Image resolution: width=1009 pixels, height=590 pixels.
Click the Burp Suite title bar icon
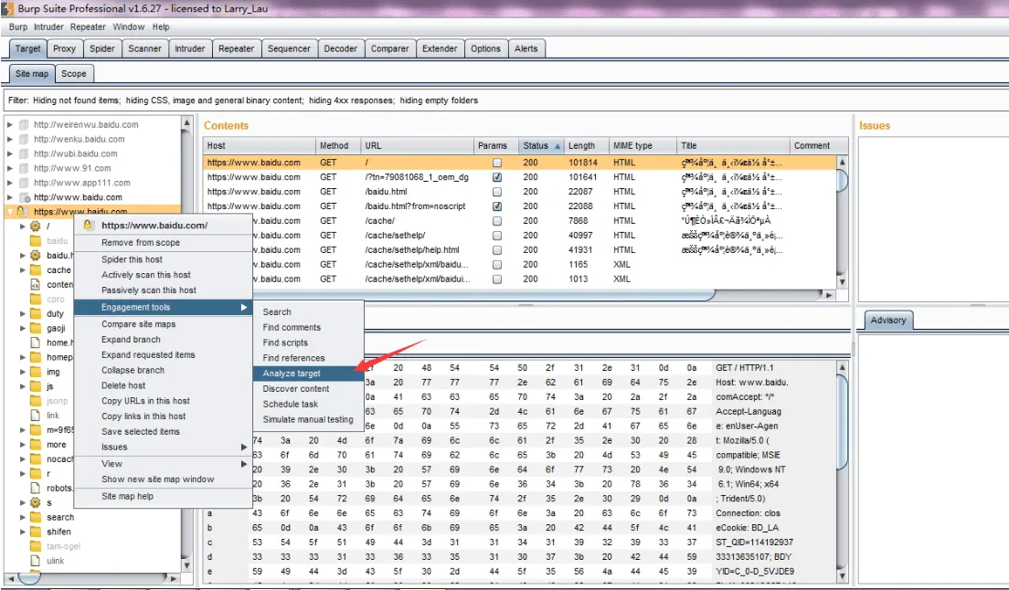point(7,8)
